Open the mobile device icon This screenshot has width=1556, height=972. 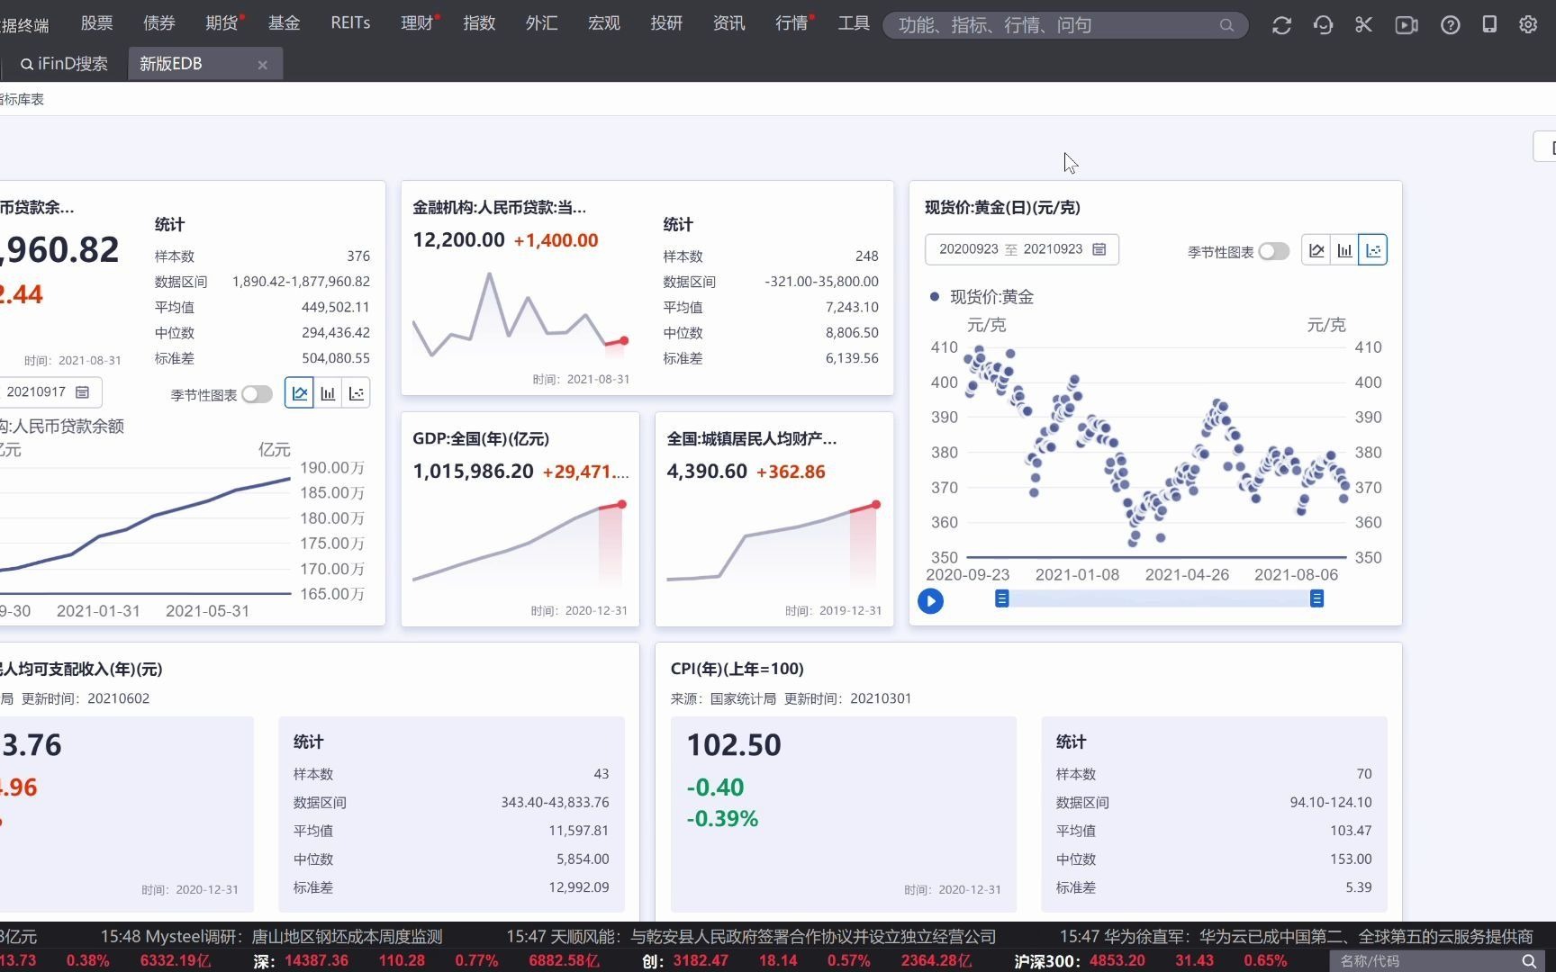tap(1489, 24)
